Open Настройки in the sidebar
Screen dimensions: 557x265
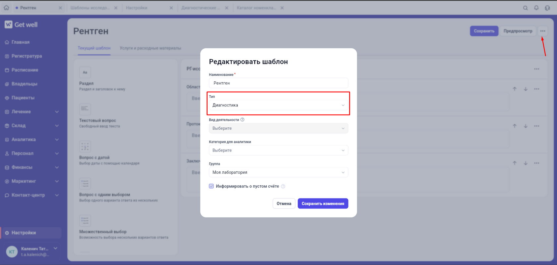[x=31, y=233]
